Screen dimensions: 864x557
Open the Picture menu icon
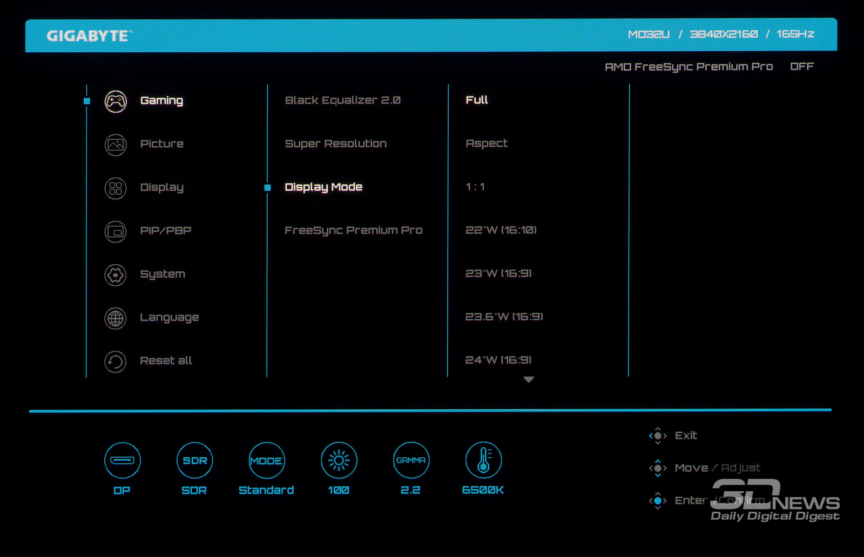(116, 145)
